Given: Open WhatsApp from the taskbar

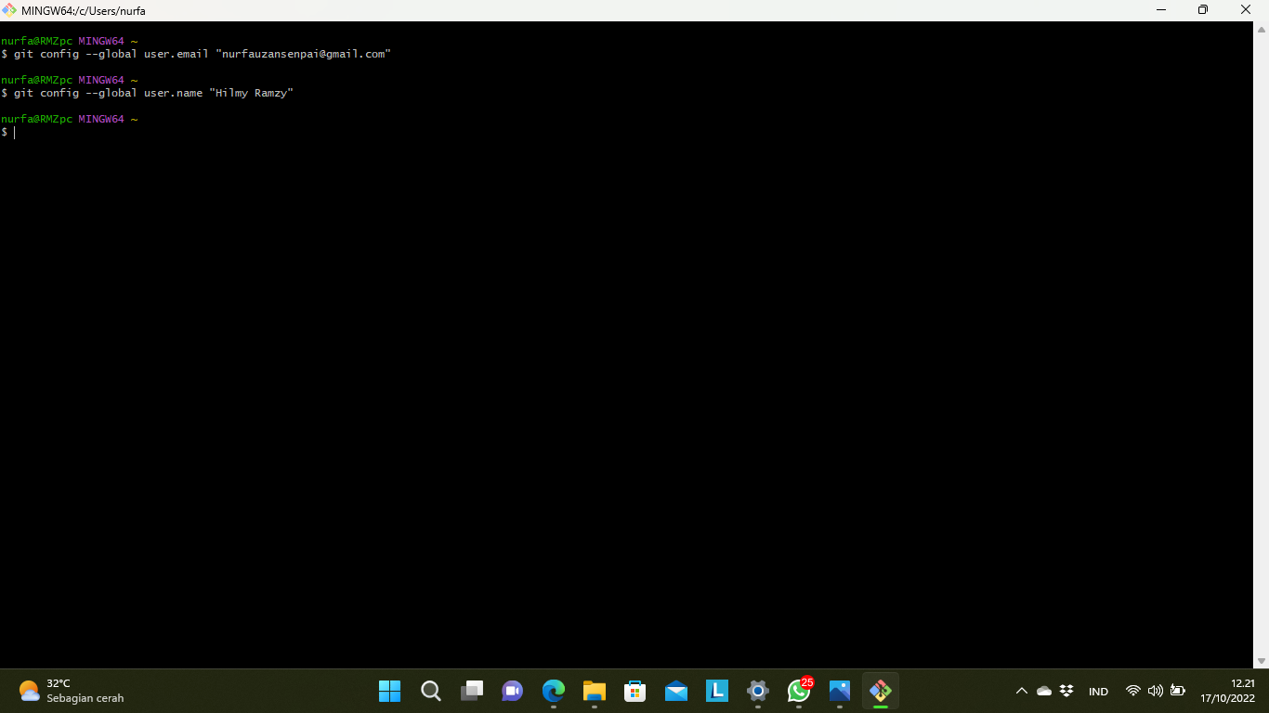Looking at the screenshot, I should 799,691.
